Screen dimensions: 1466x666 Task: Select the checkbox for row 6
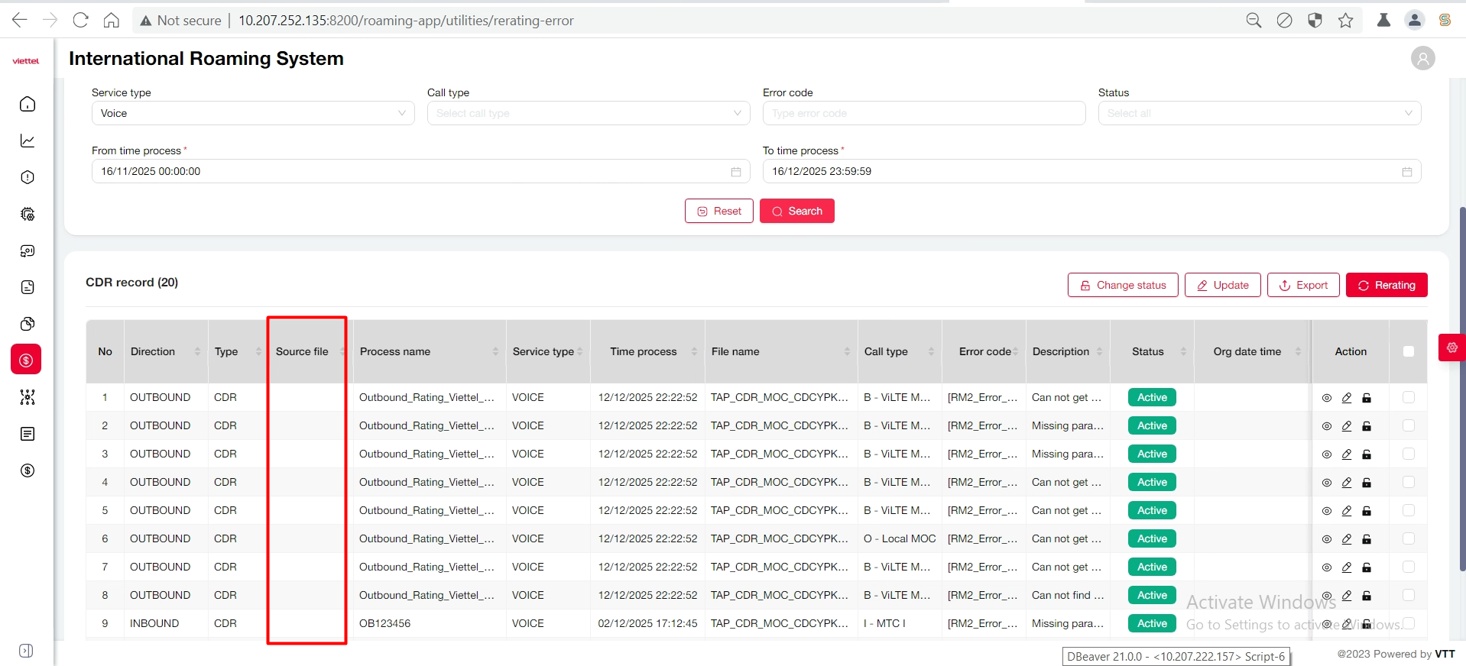1409,538
